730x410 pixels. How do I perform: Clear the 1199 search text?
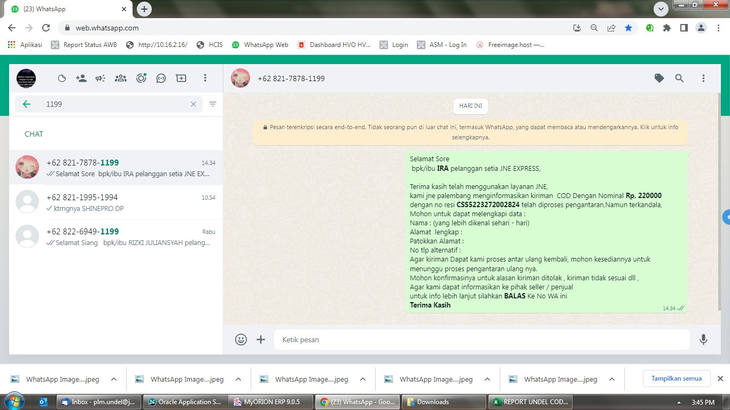point(193,104)
